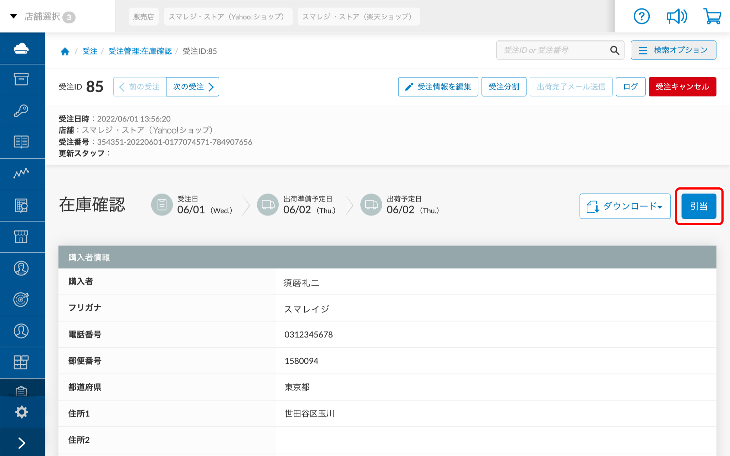Click the 引当 button
Image resolution: width=730 pixels, height=456 pixels.
point(699,206)
